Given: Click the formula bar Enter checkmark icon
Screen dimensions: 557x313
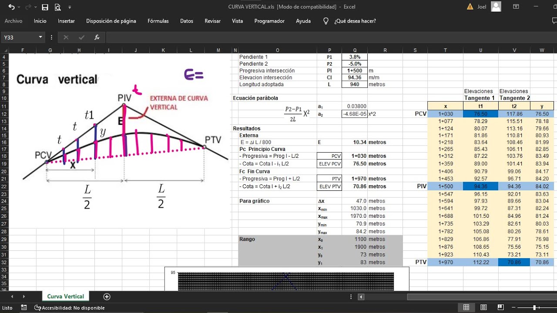Looking at the screenshot, I should 81,37.
